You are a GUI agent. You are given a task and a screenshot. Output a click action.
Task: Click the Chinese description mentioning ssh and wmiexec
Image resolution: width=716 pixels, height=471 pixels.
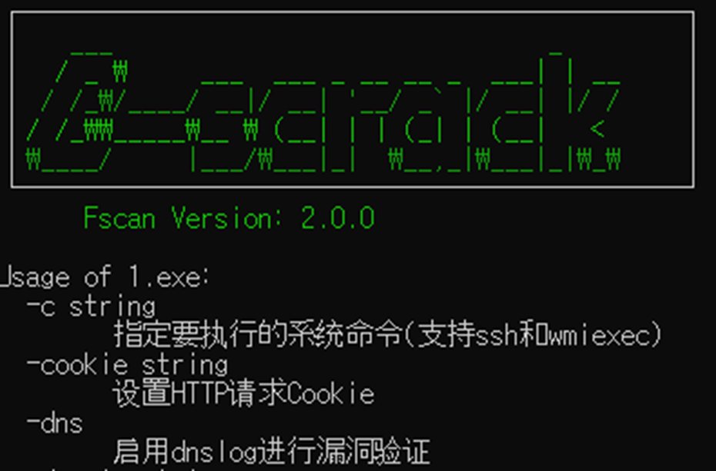tap(387, 335)
